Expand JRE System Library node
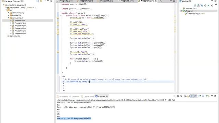This screenshot has width=219, height=123. point(6,8)
